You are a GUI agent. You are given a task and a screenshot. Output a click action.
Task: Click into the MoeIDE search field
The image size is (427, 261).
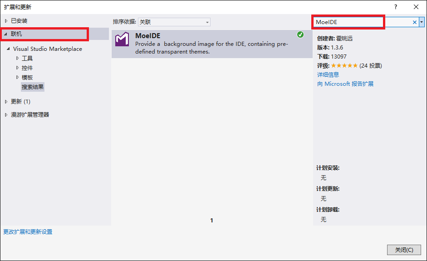pyautogui.click(x=362, y=22)
